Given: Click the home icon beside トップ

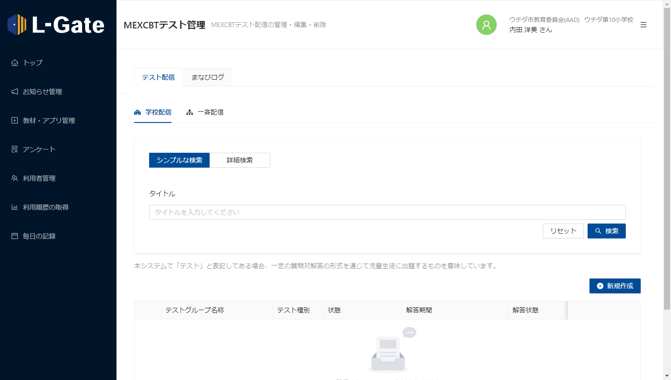Looking at the screenshot, I should tap(14, 63).
